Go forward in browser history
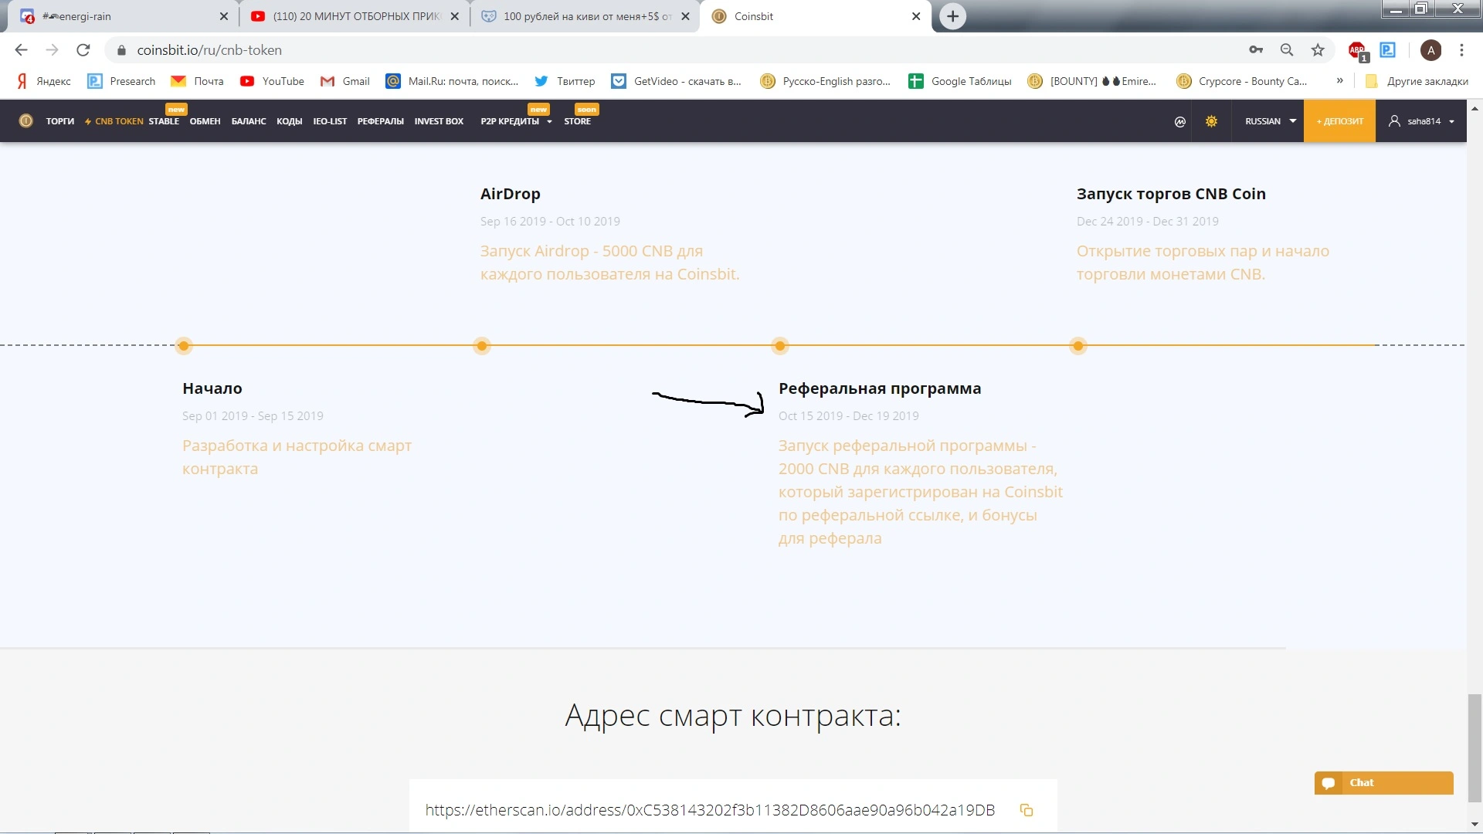Screen dimensions: 1483x834 click(x=52, y=50)
